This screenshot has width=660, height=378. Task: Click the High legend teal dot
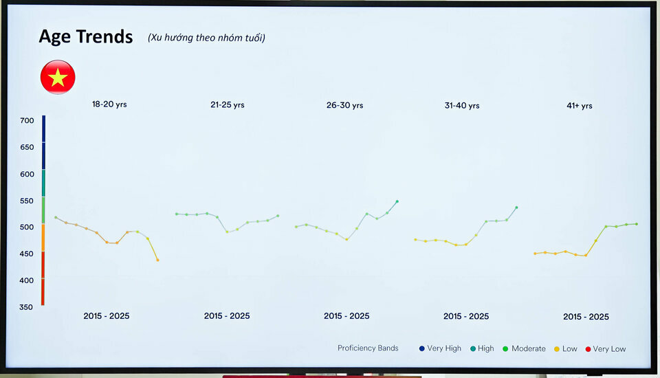[x=473, y=348]
